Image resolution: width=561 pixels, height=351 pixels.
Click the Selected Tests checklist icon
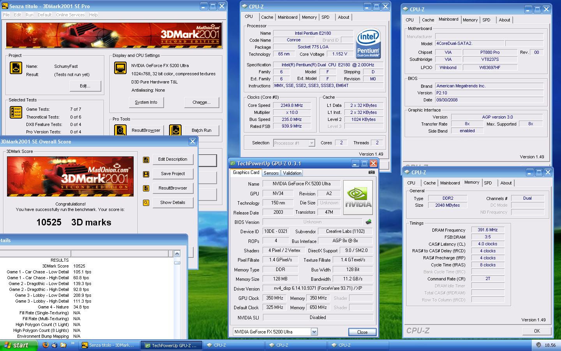pyautogui.click(x=16, y=112)
